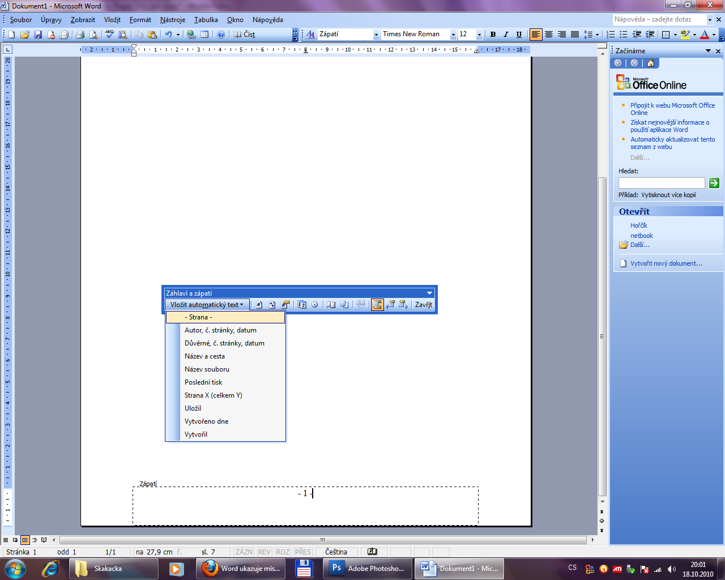Print the document using the printer icon
The image size is (725, 580).
click(80, 35)
